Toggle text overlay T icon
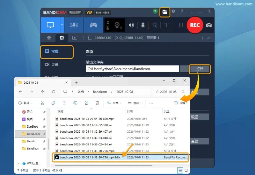The image size is (255, 175). pos(166,25)
